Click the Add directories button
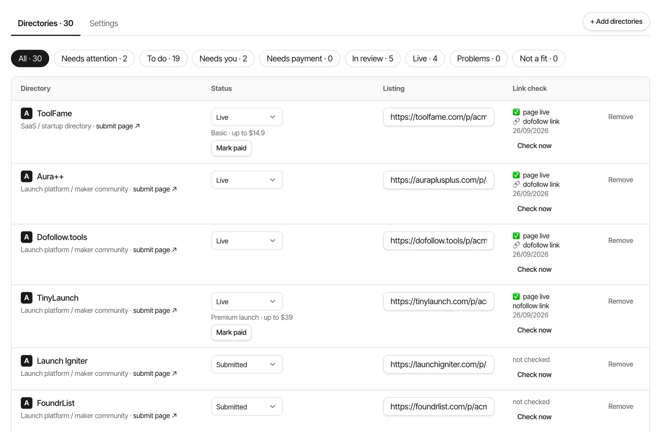661x432 pixels. (x=616, y=21)
